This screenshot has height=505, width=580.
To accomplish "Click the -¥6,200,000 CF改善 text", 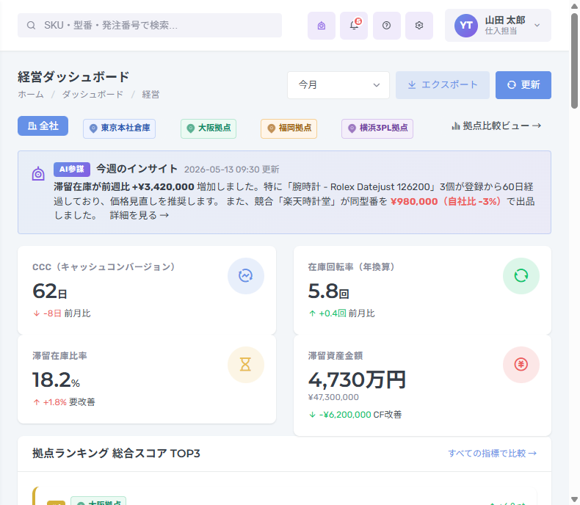I will point(355,415).
